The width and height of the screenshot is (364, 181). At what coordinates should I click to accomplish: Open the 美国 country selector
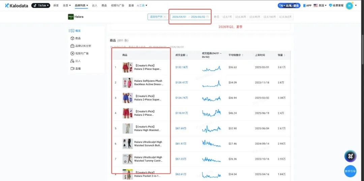point(320,5)
